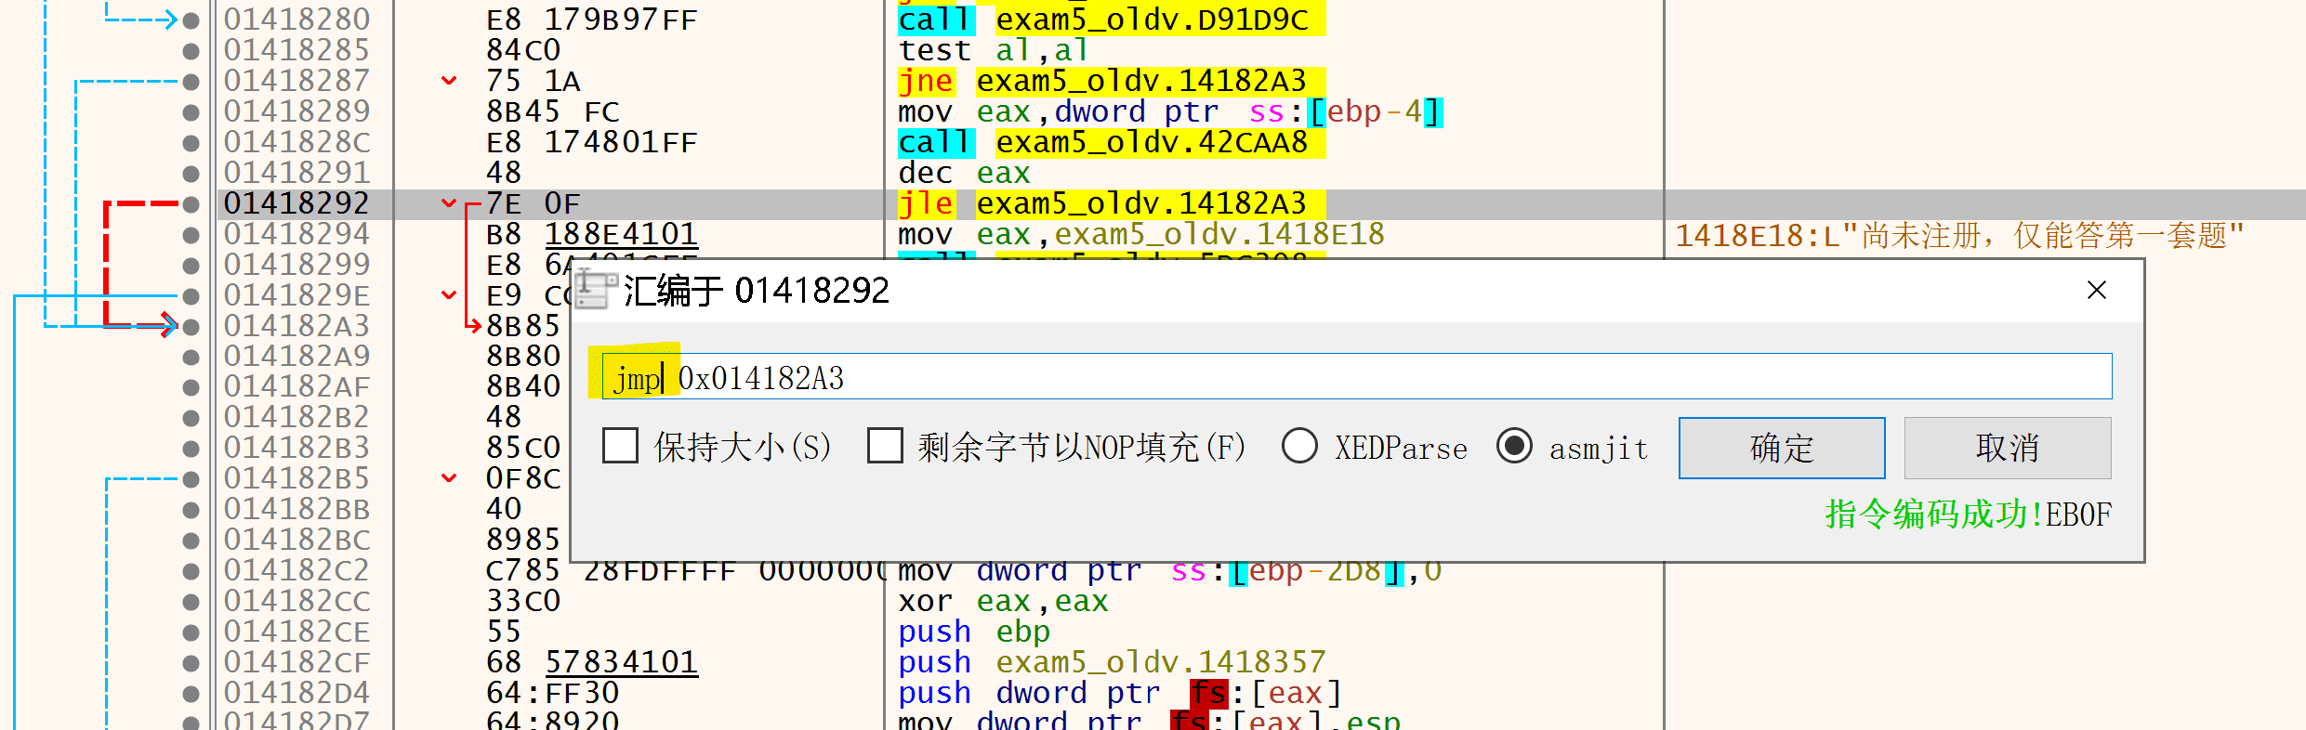Viewport: 2306px width, 730px height.
Task: Click push dword ptr fs:[eax] instruction
Action: pyautogui.click(x=1120, y=693)
